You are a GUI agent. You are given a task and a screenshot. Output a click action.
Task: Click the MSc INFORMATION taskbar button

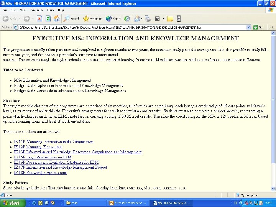click(172, 203)
